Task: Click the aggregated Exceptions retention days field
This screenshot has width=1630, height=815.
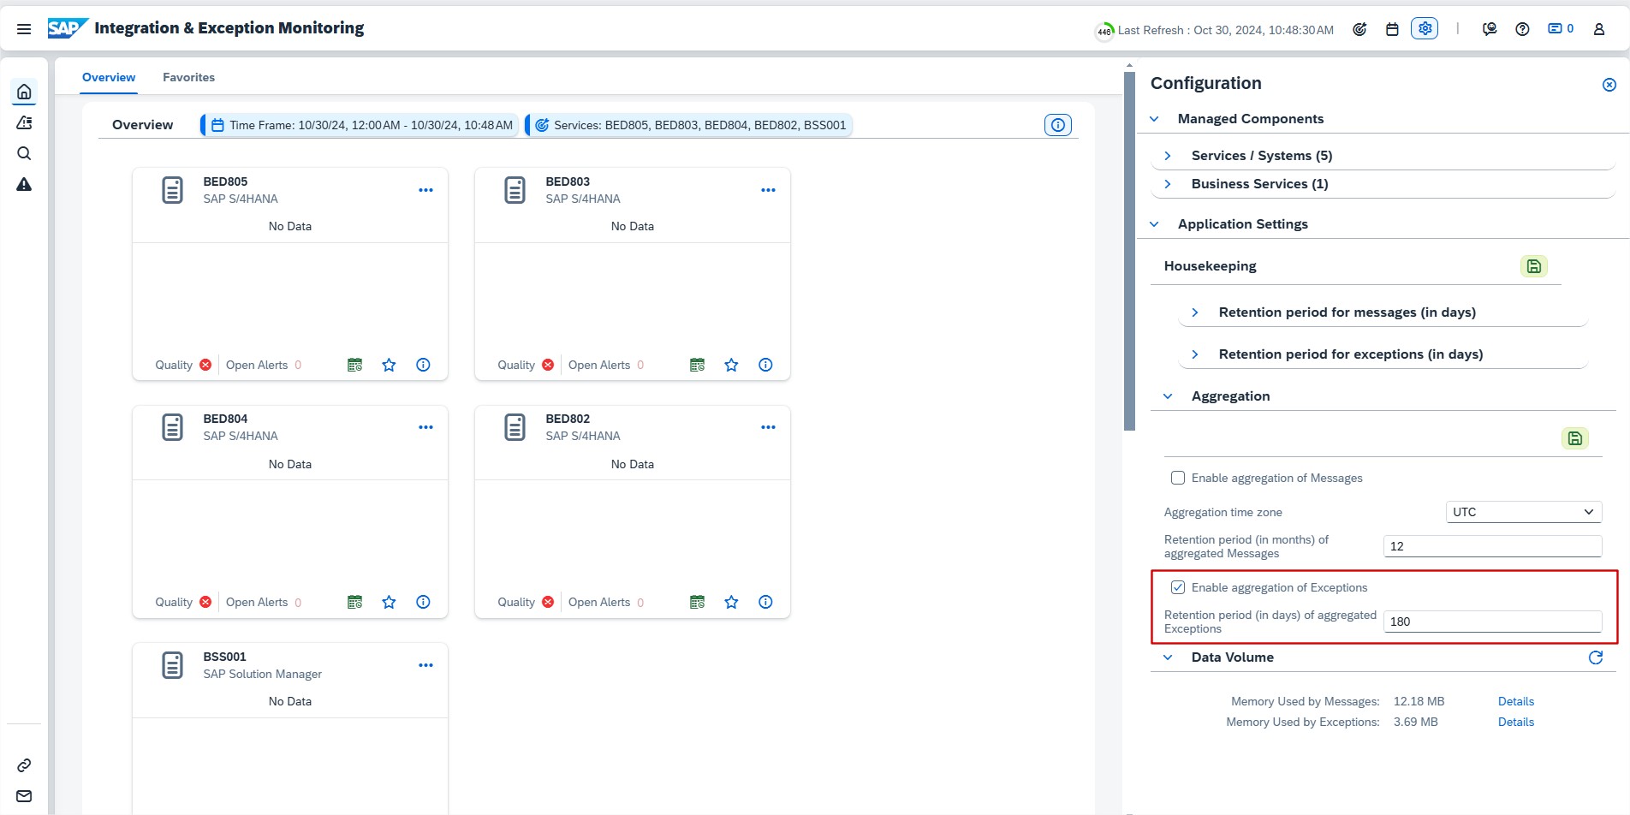Action: click(1491, 622)
